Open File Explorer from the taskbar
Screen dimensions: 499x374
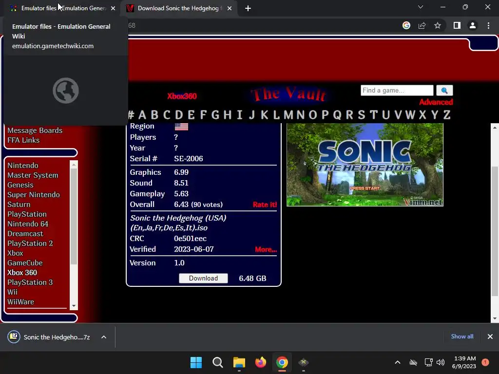[x=239, y=362]
